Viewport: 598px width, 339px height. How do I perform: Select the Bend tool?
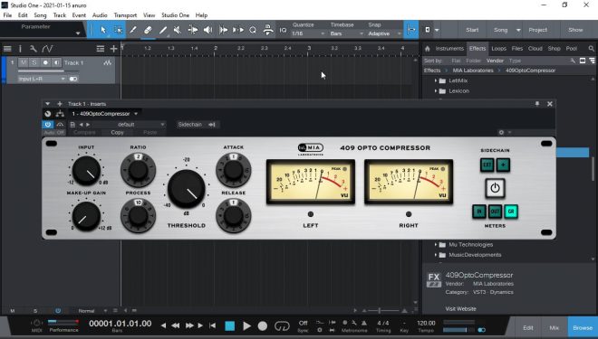coord(193,30)
